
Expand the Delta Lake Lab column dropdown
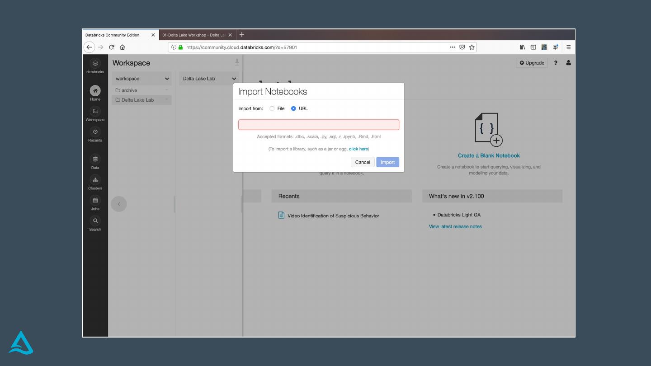click(x=234, y=79)
